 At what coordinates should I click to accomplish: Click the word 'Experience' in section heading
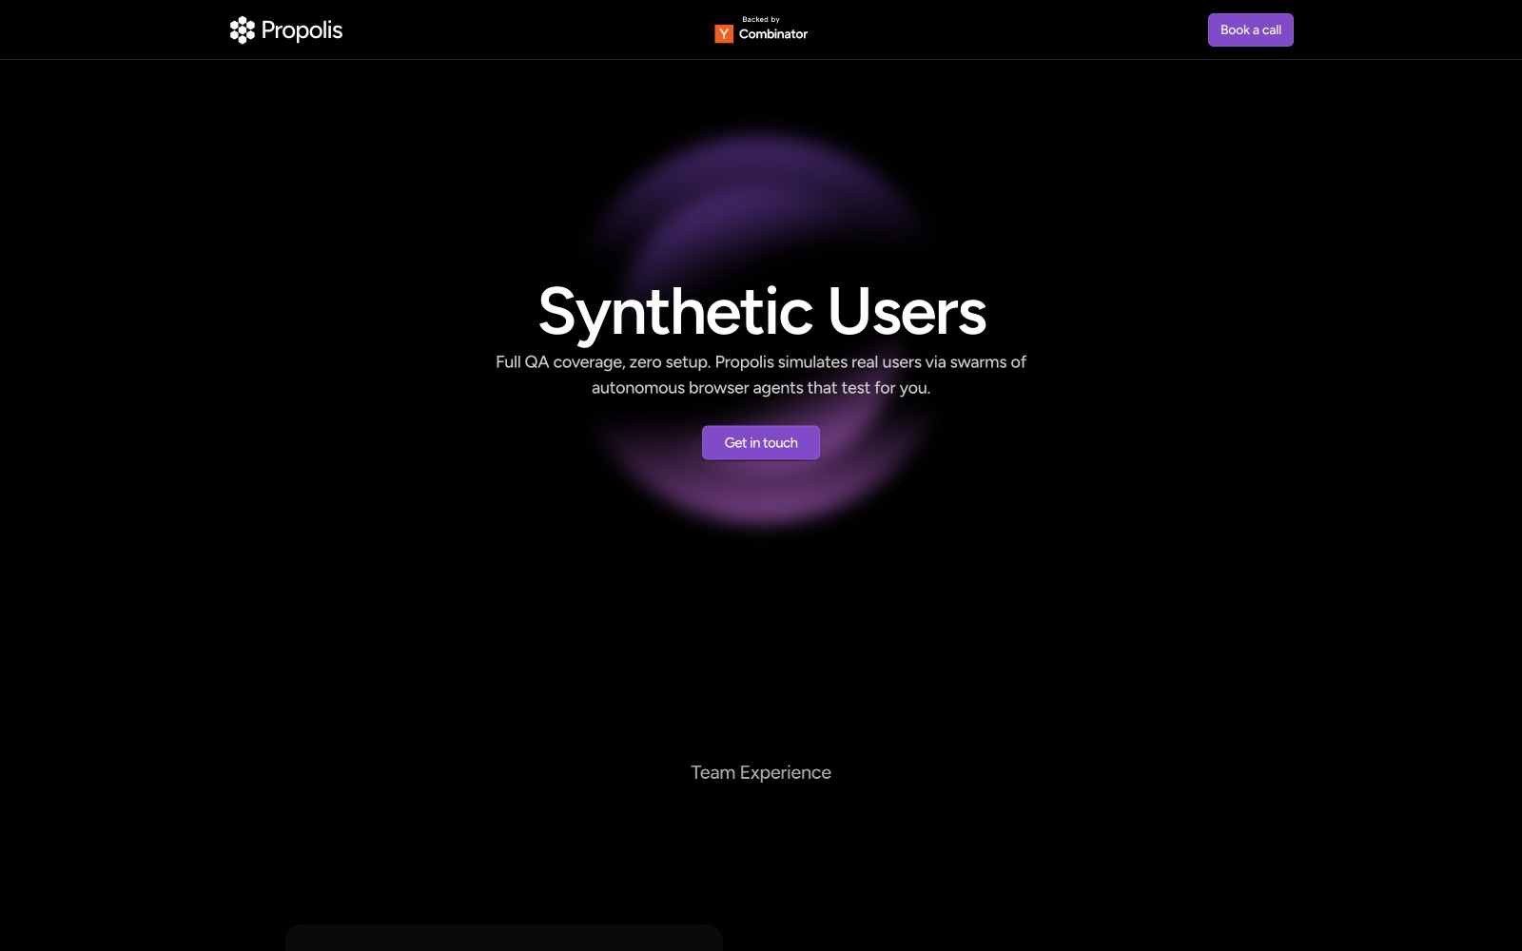[x=786, y=772]
